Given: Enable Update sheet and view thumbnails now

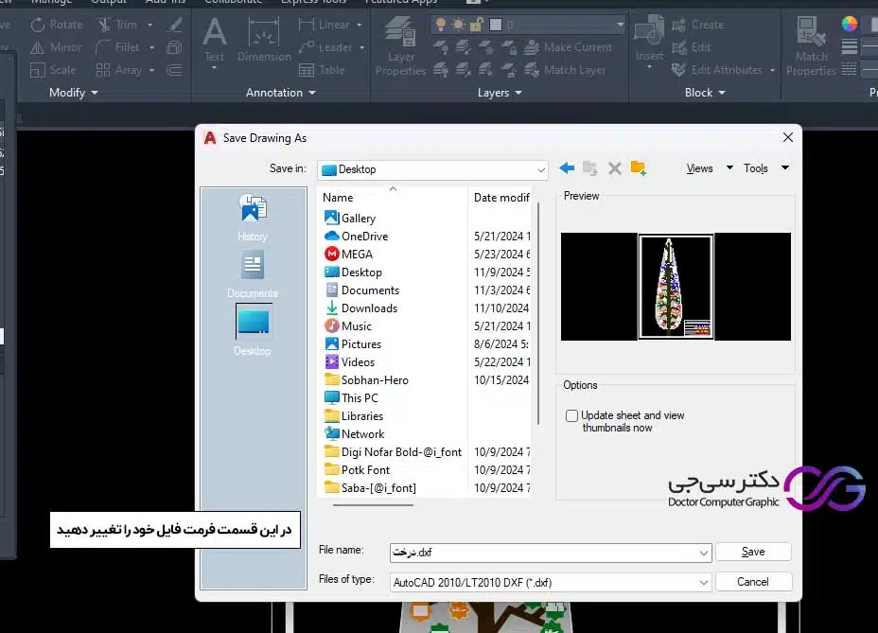Looking at the screenshot, I should point(571,415).
